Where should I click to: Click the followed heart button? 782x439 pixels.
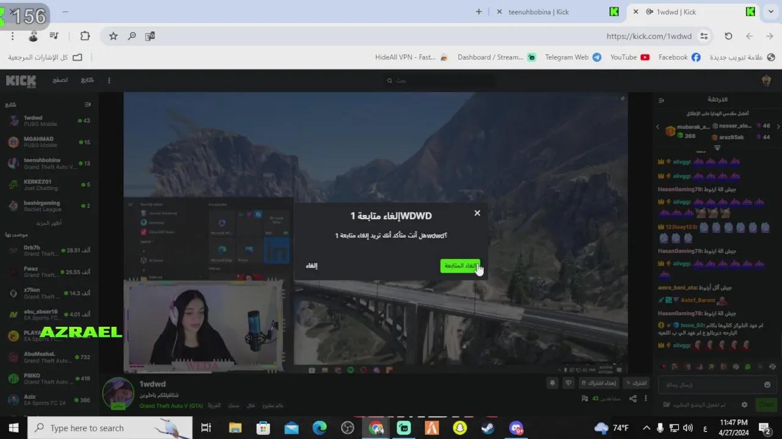569,384
